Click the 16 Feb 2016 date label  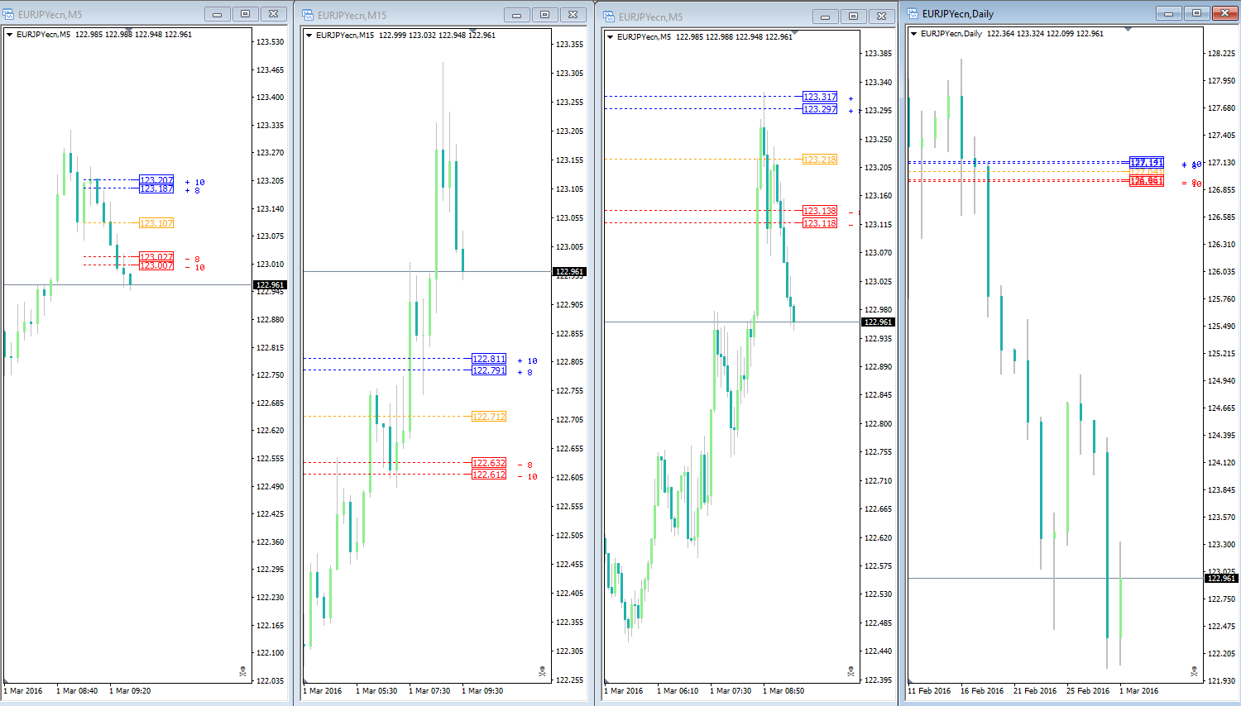coord(982,691)
